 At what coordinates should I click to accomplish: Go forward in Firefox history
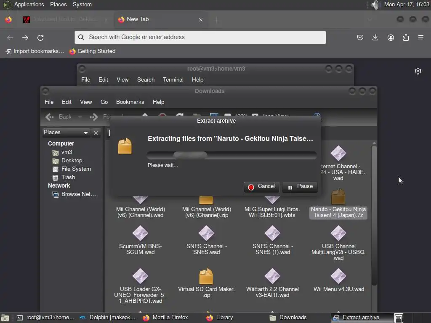[25, 37]
